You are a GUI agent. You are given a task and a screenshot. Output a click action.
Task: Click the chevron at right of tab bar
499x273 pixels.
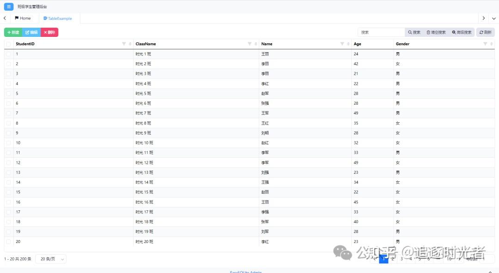coord(484,18)
